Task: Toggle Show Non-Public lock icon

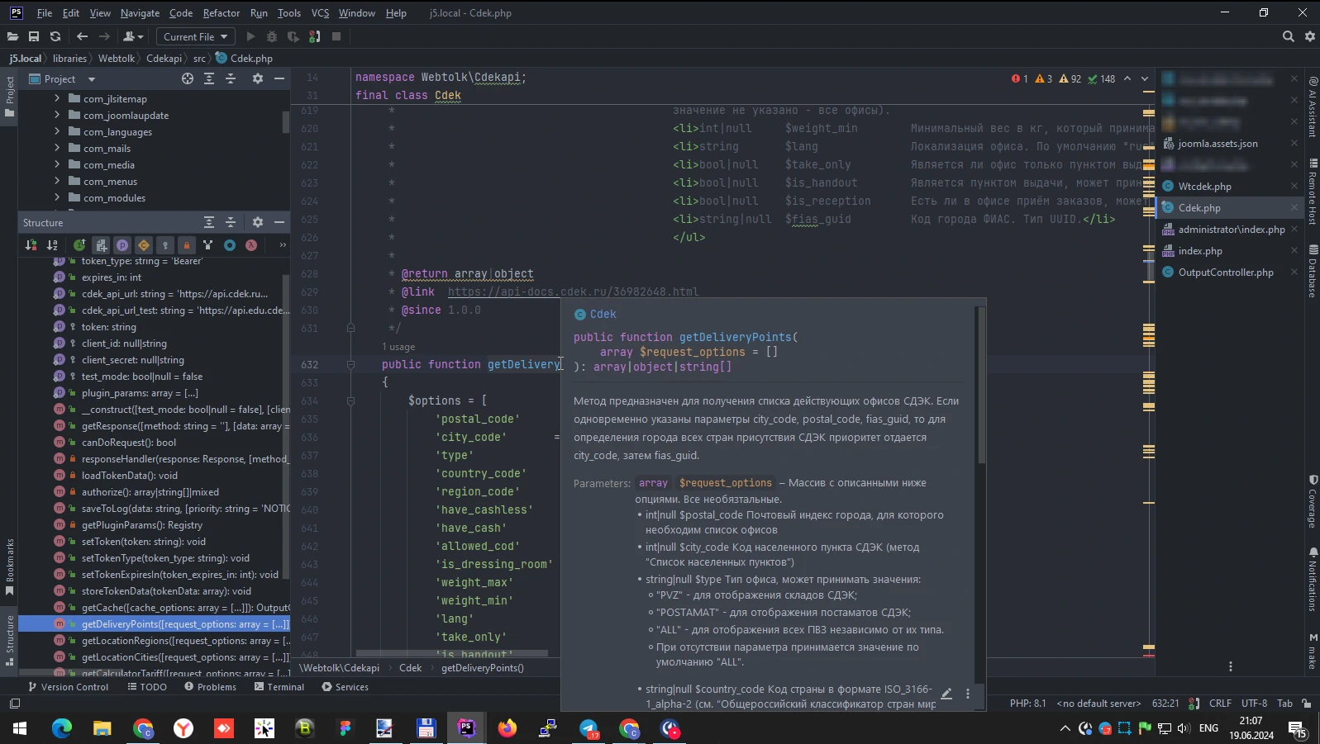Action: 187,245
